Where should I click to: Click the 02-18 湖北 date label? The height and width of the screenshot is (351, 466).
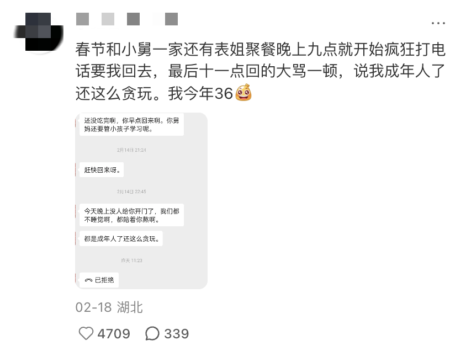[109, 307]
